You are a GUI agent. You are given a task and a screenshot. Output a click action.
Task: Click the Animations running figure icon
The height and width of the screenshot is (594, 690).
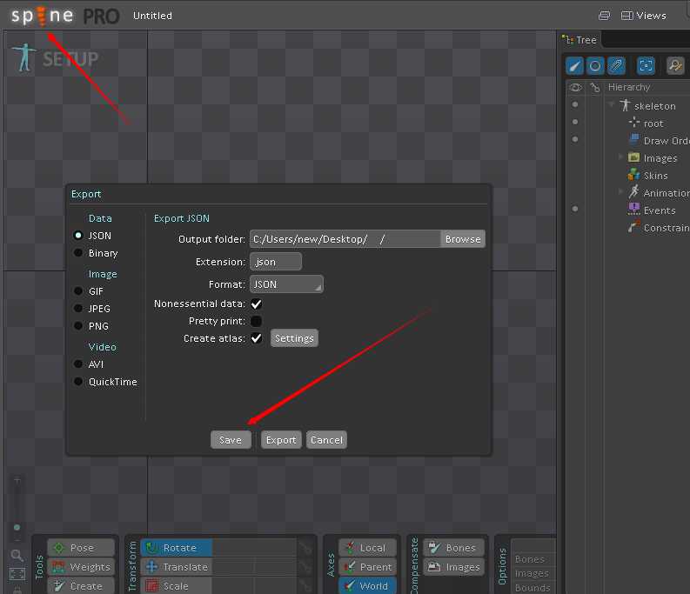(x=633, y=192)
